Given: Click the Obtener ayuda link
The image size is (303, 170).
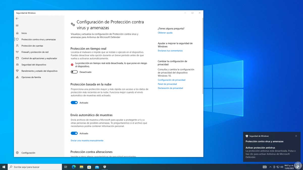Looking at the screenshot, I should click(x=165, y=33).
